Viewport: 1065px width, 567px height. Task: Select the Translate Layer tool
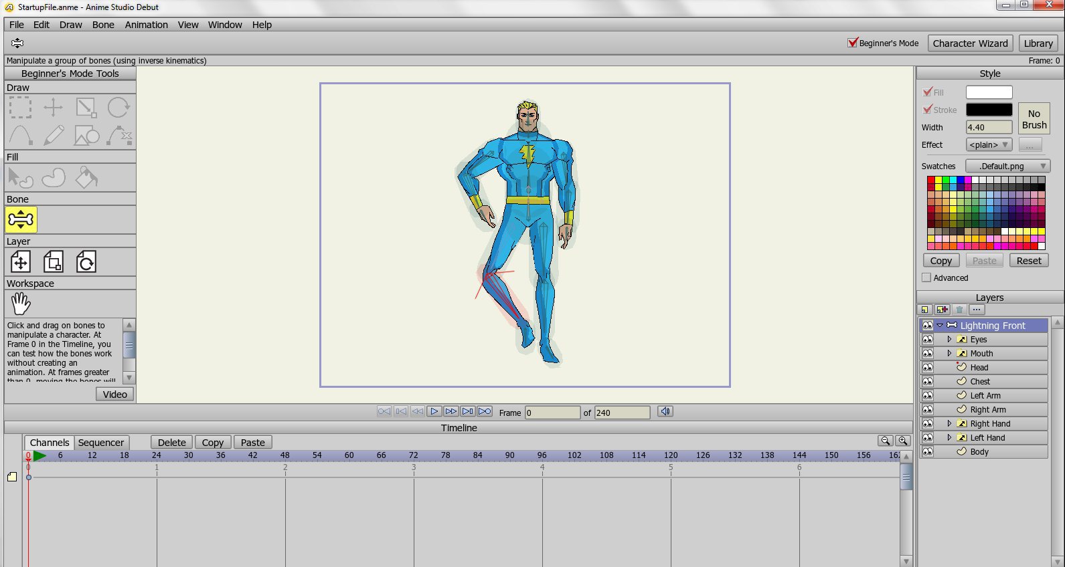[x=21, y=261]
